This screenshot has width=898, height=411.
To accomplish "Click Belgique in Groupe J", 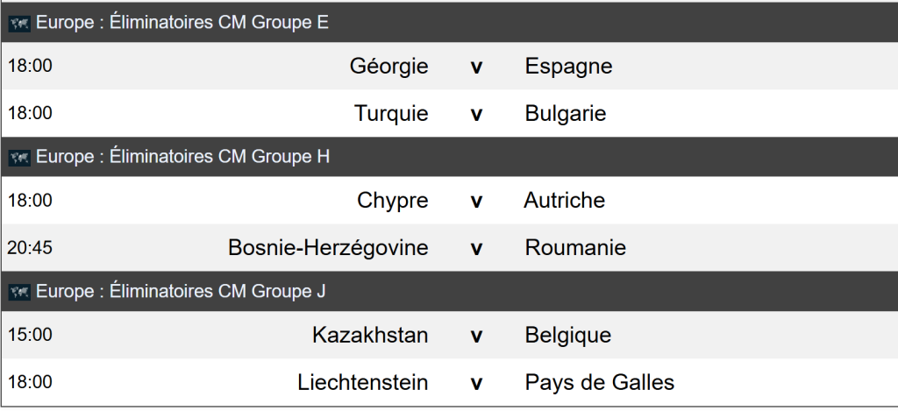I will point(568,335).
